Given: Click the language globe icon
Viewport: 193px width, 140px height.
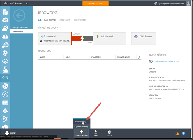Looking at the screenshot, I should pyautogui.click(x=156, y=3).
